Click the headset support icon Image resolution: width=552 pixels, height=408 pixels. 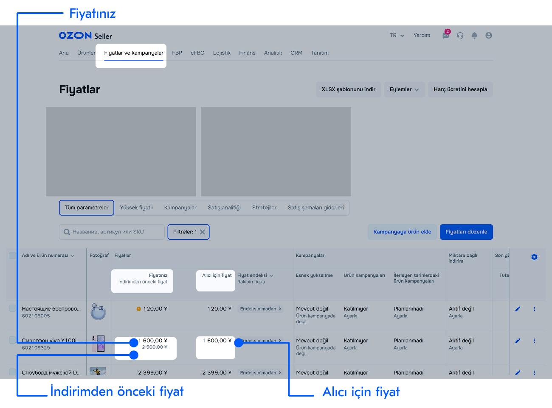460,36
